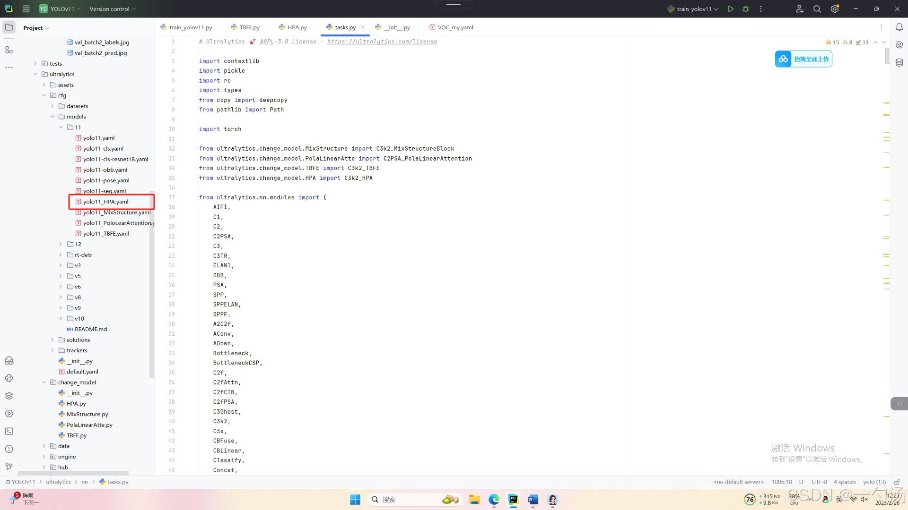This screenshot has height=510, width=908.
Task: Toggle the Project tool window folder icon
Action: [9, 27]
